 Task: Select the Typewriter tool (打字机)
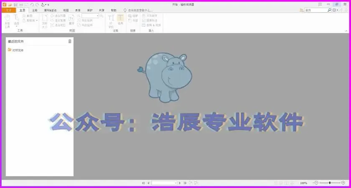[x=111, y=21]
